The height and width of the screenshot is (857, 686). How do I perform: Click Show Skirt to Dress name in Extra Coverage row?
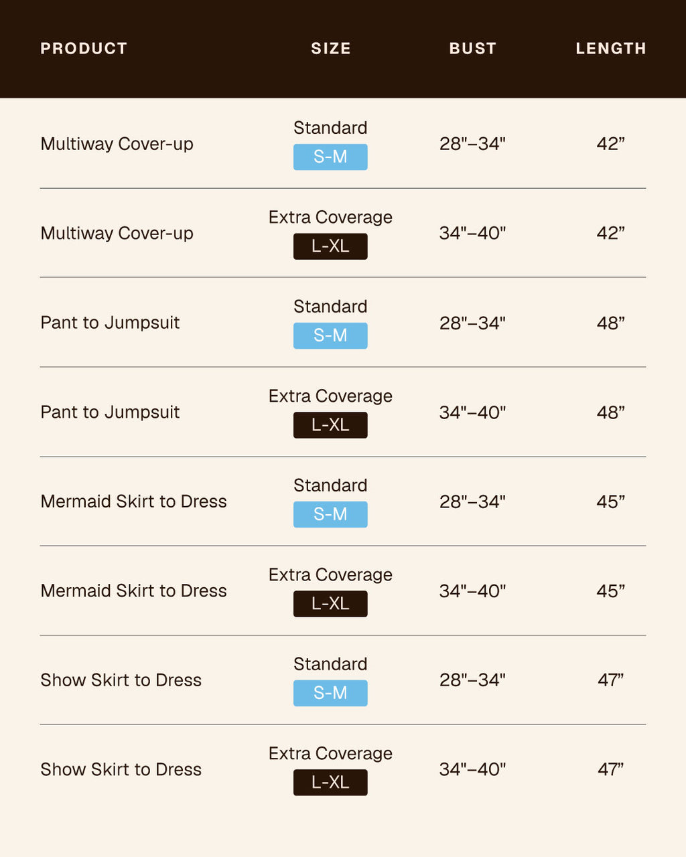click(121, 769)
